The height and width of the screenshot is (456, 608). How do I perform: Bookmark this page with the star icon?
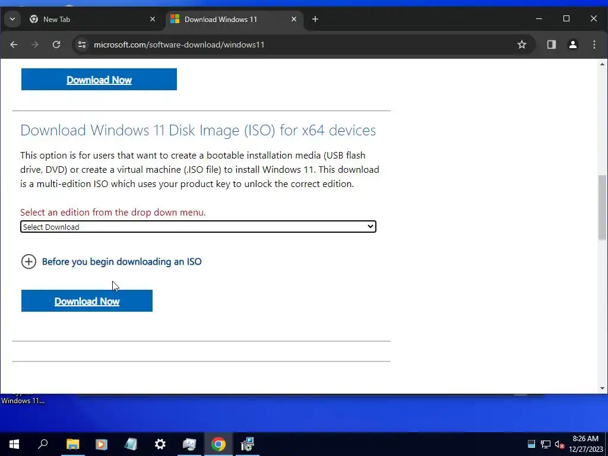click(x=522, y=45)
